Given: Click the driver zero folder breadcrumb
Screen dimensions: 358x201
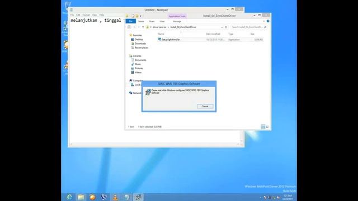Looking at the screenshot, I should (x=159, y=27).
